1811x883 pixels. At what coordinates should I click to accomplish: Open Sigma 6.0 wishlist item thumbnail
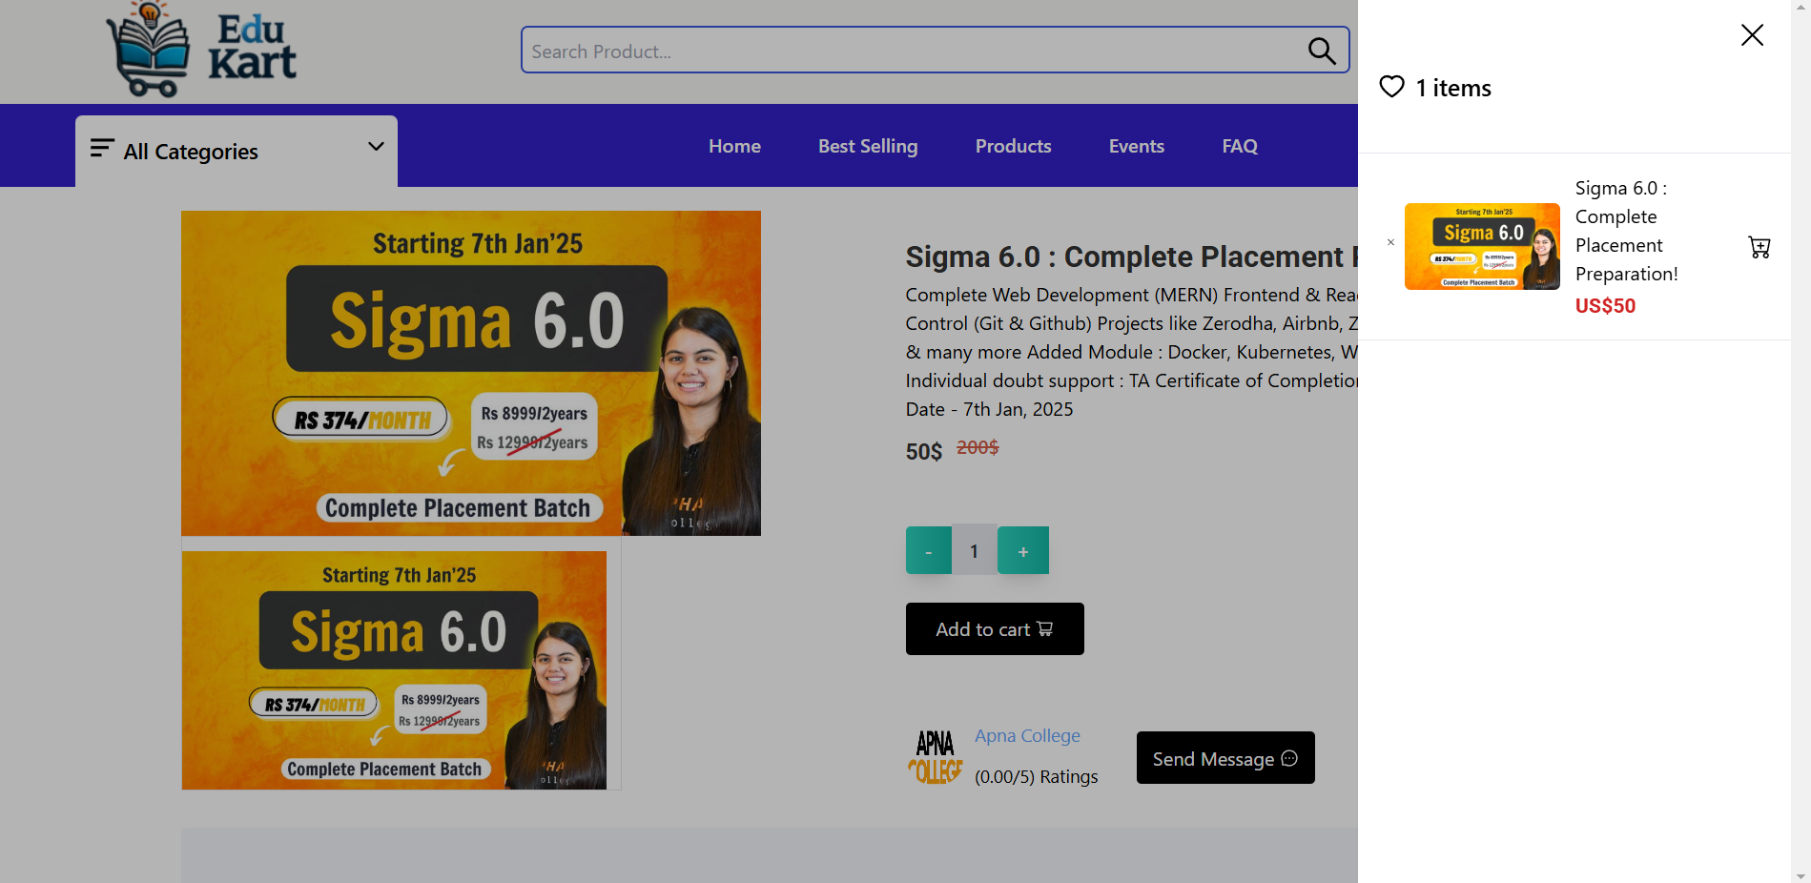(1482, 246)
